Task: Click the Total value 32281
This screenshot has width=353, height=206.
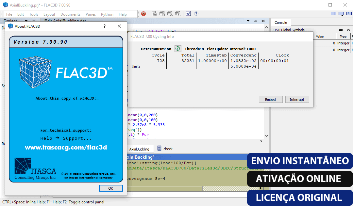Action: point(188,61)
